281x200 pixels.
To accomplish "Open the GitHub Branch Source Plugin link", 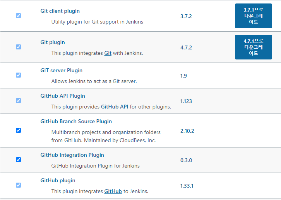I will coord(76,122).
